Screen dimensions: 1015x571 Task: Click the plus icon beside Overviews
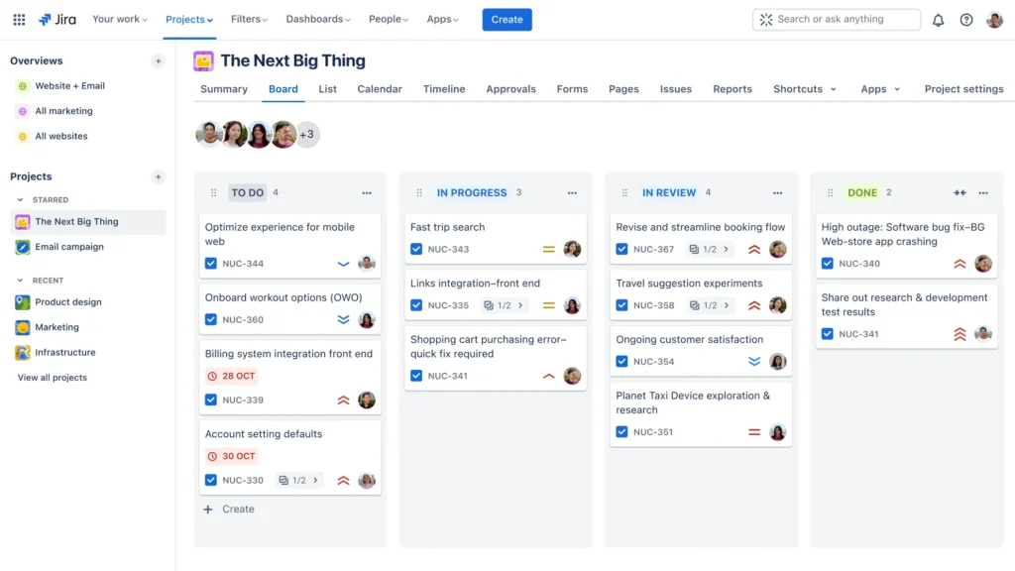[158, 61]
